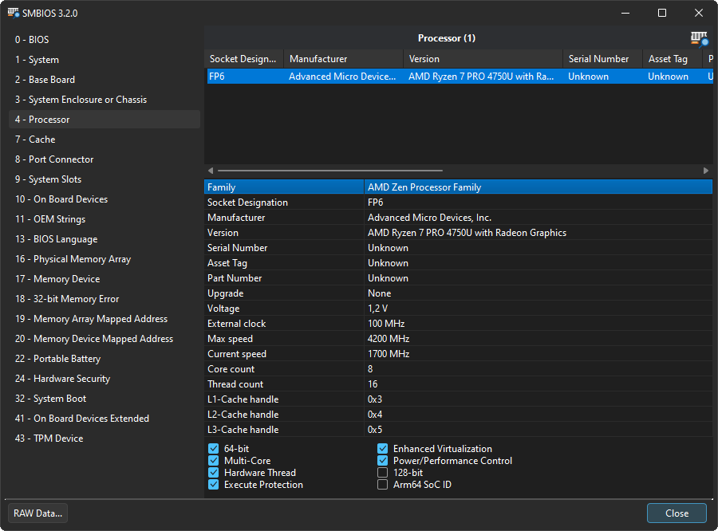The image size is (718, 531).
Task: Select the Core count row
Action: [x=459, y=369]
